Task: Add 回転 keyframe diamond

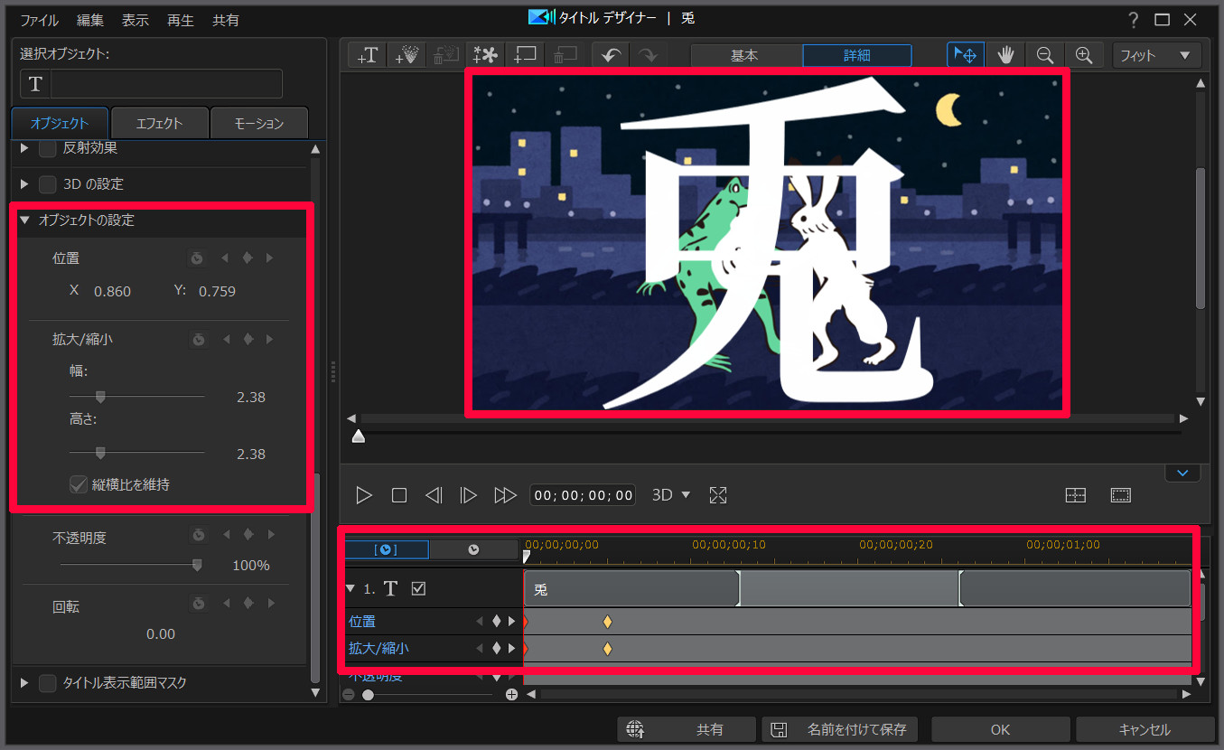Action: click(x=248, y=604)
